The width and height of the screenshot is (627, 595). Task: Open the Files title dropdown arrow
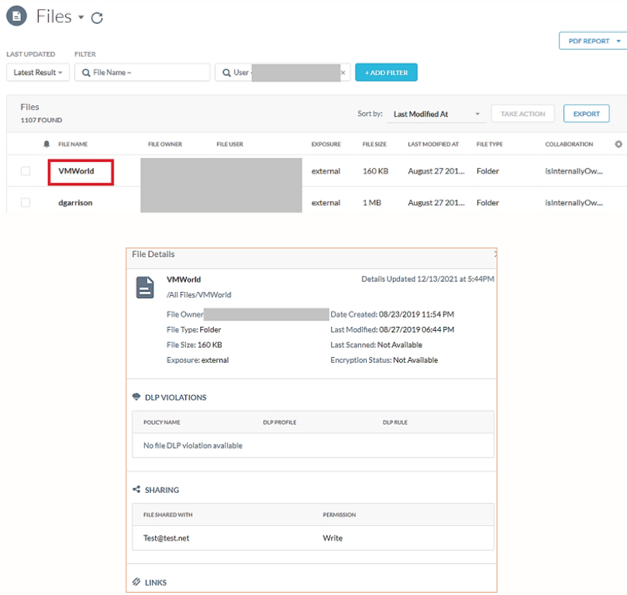coord(81,17)
